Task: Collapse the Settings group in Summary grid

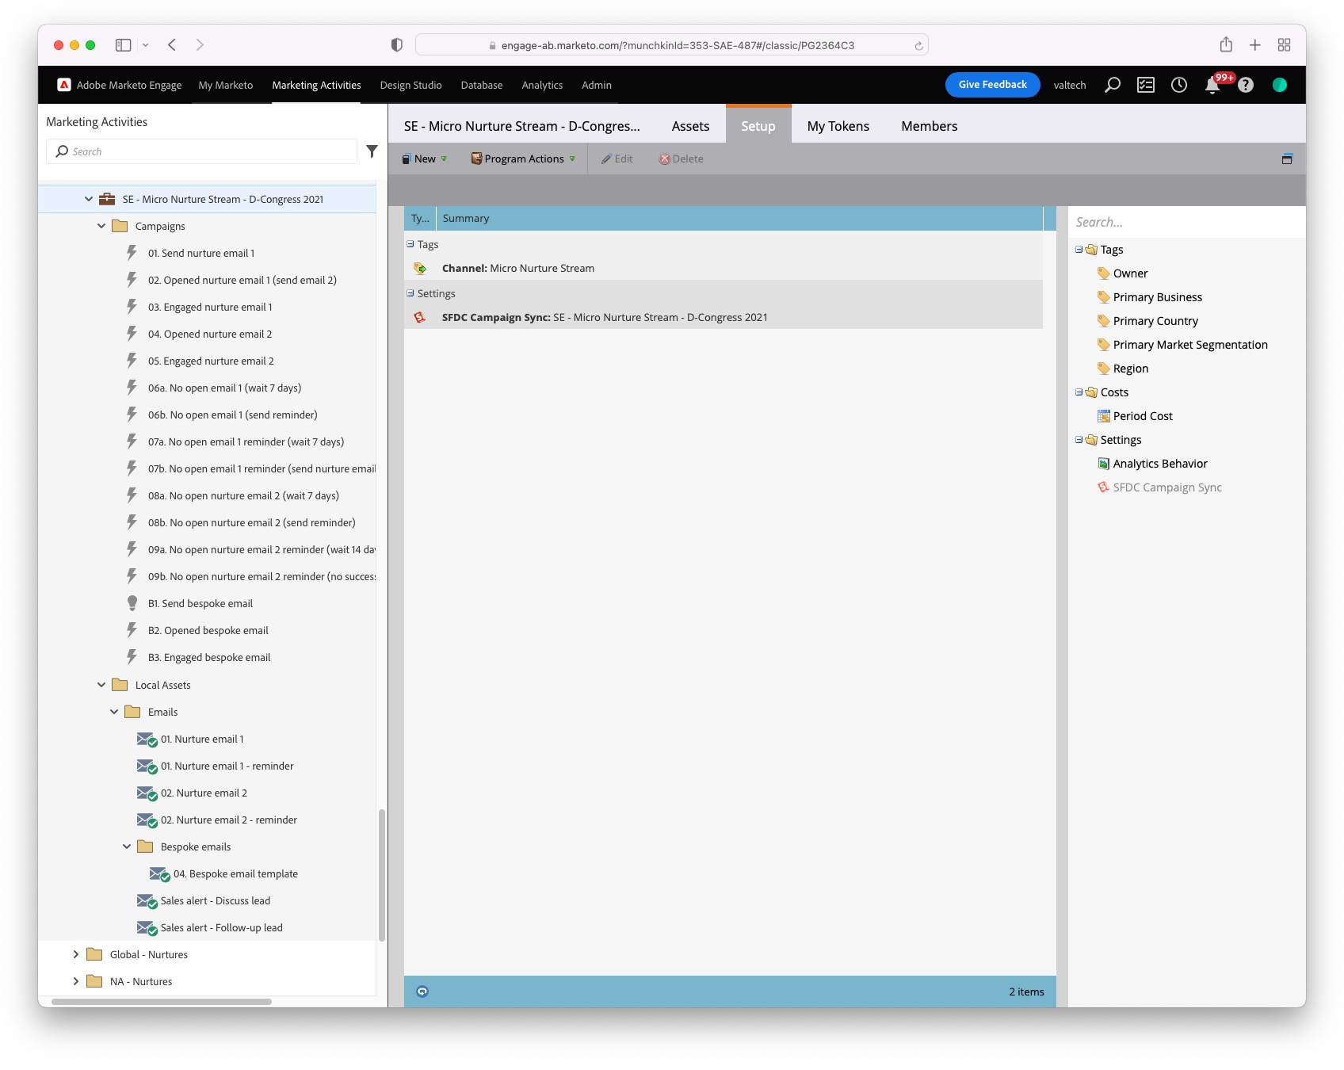Action: [x=410, y=293]
